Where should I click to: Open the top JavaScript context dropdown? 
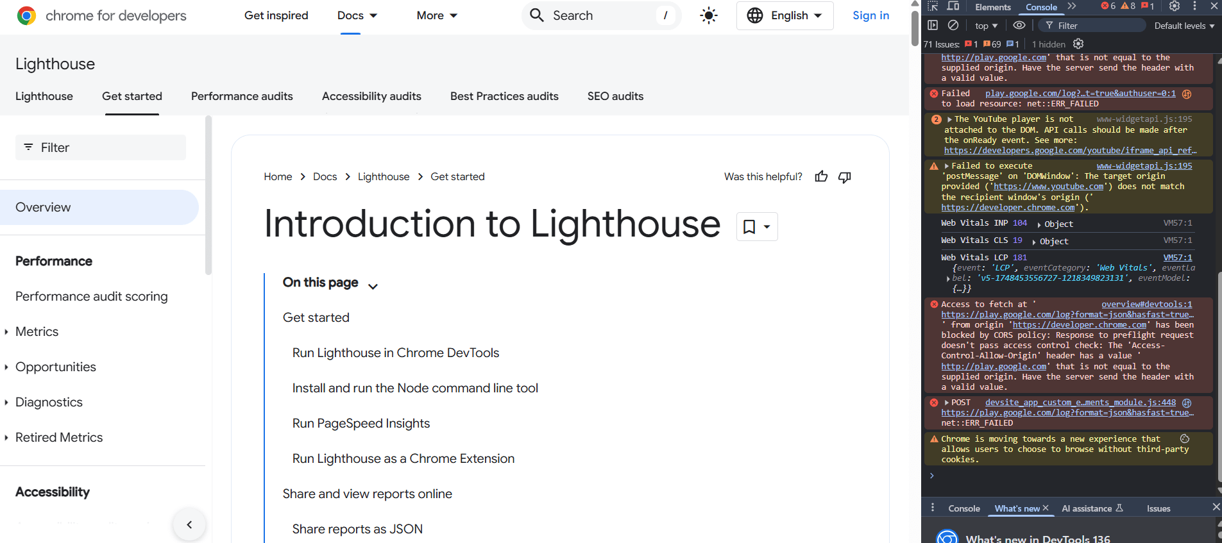click(x=987, y=26)
